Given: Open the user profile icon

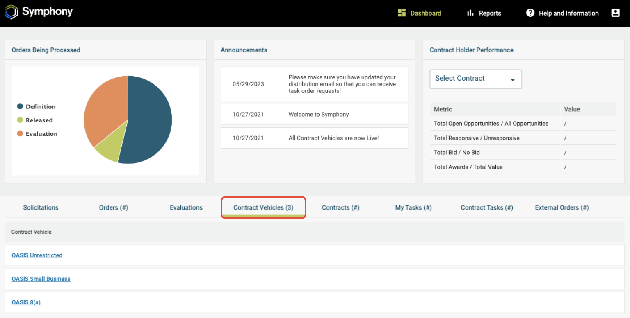Looking at the screenshot, I should (x=615, y=13).
